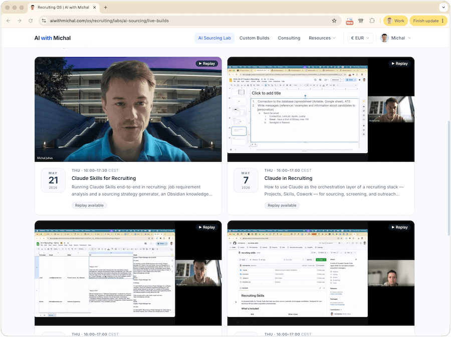The width and height of the screenshot is (451, 337).
Task: Play replay of Claude in Recruiting video
Action: pos(399,64)
